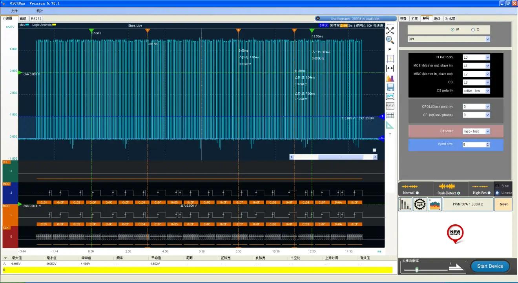The width and height of the screenshot is (518, 283).
Task: Click the Reset button
Action: pyautogui.click(x=503, y=204)
